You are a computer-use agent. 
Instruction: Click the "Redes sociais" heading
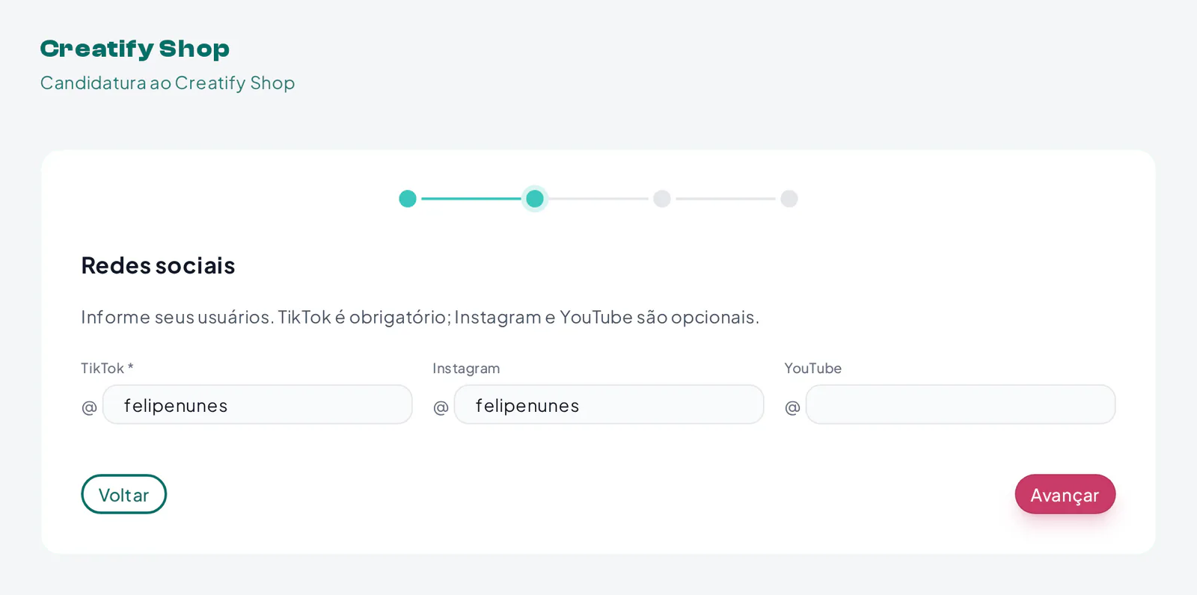158,265
